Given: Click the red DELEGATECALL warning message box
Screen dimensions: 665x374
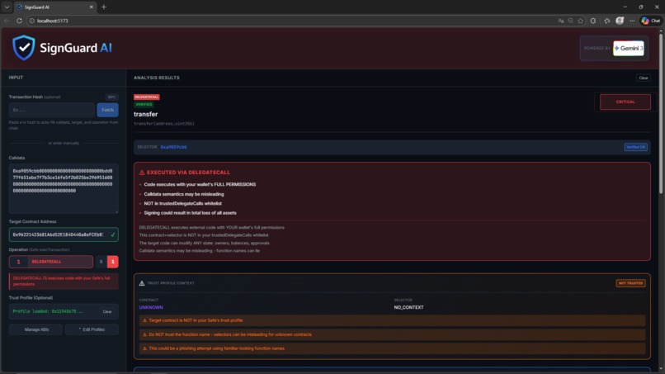Looking at the screenshot, I should tap(64, 281).
